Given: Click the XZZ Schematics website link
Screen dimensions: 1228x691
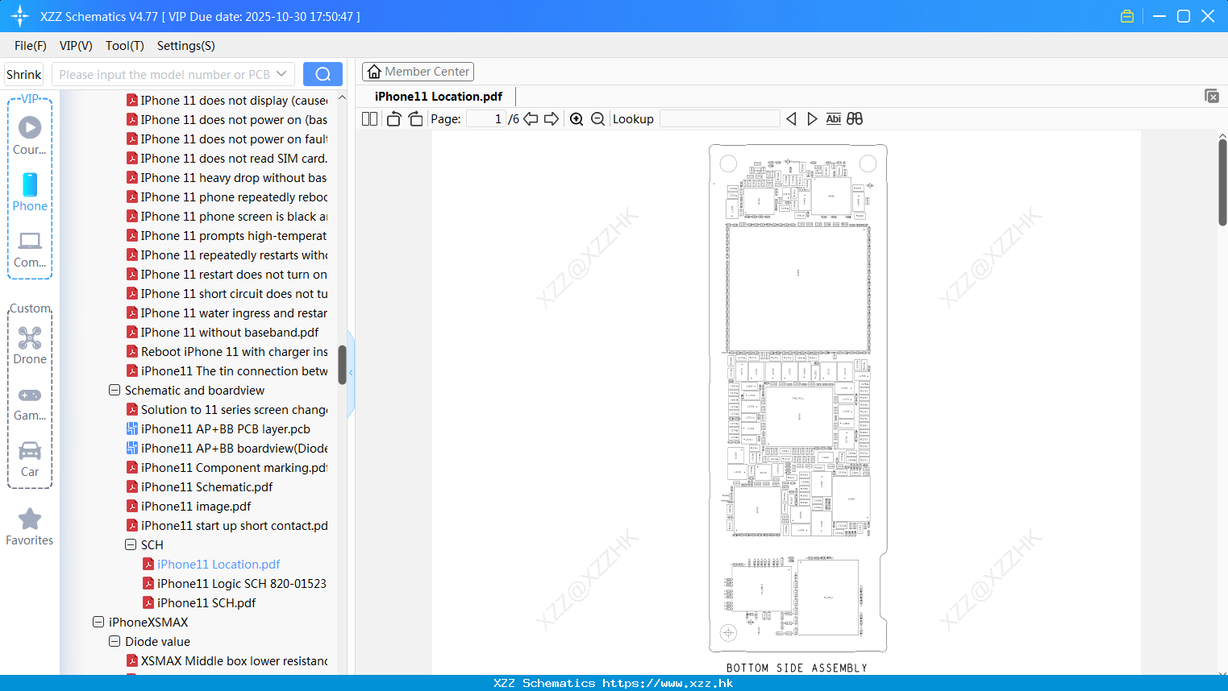Looking at the screenshot, I should [x=668, y=683].
